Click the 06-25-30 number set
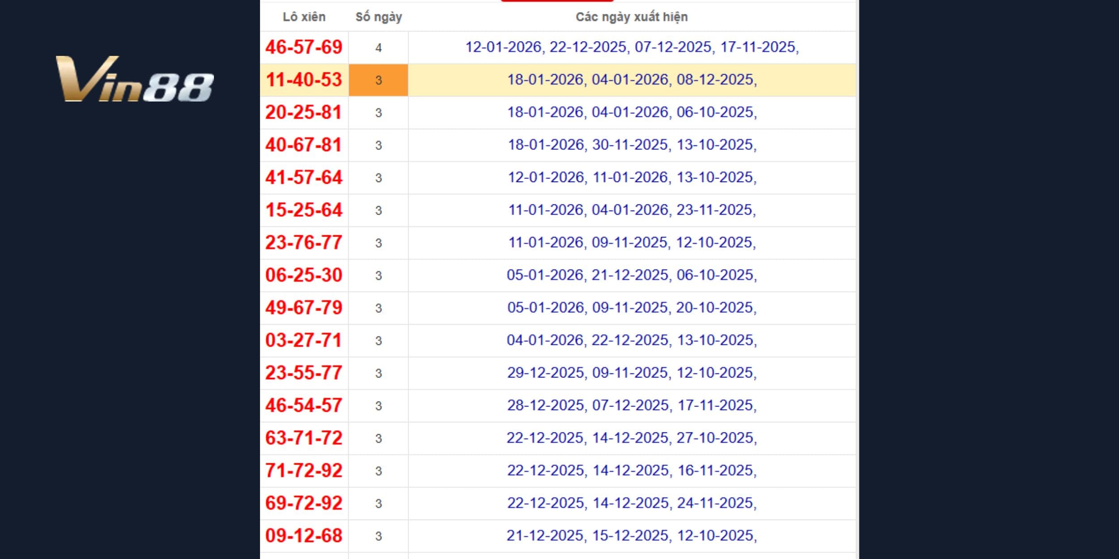This screenshot has height=559, width=1119. pyautogui.click(x=303, y=275)
